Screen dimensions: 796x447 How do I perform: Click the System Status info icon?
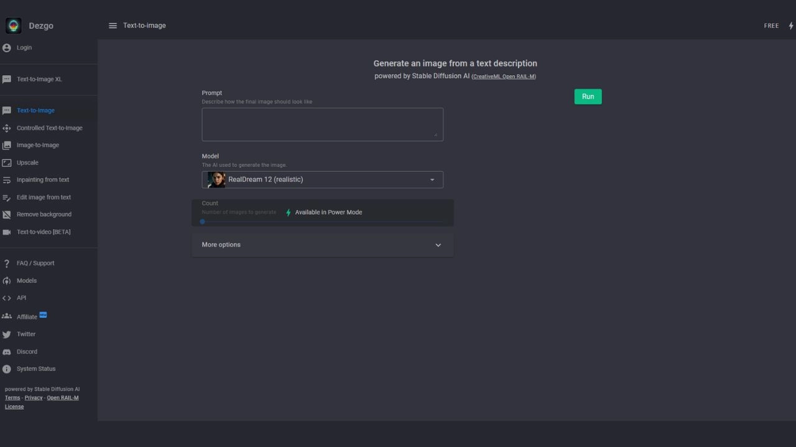7,369
